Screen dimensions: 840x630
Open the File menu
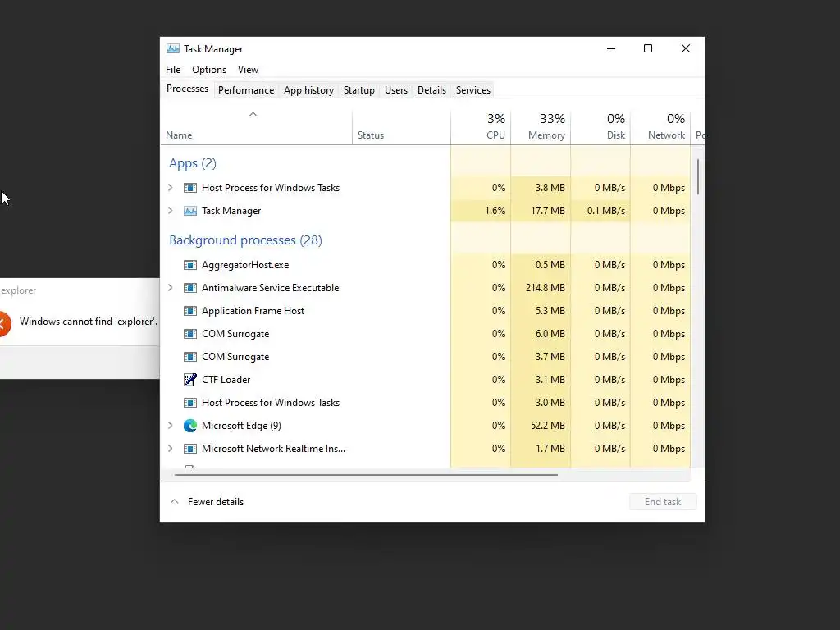tap(173, 70)
